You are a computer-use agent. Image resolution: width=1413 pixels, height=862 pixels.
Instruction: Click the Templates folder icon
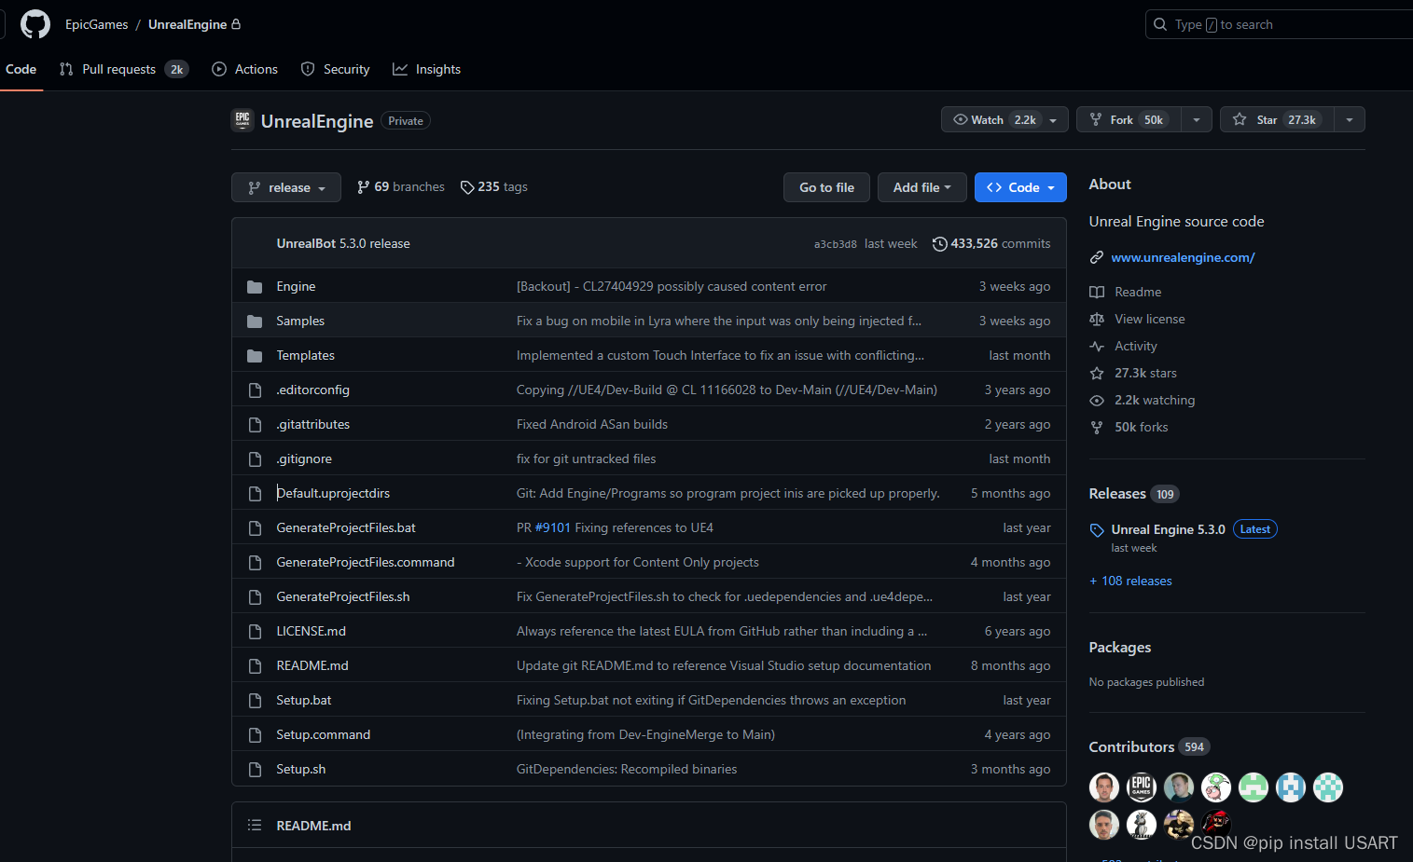[255, 356]
